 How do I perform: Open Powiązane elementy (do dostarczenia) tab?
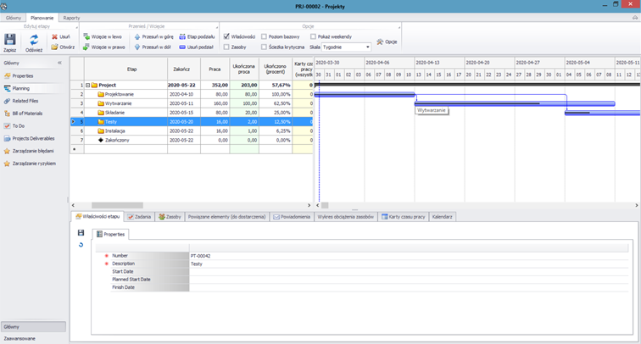(226, 217)
